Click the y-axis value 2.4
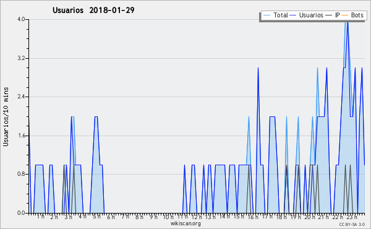Viewport: 371px width, 229px height. [x=21, y=97]
